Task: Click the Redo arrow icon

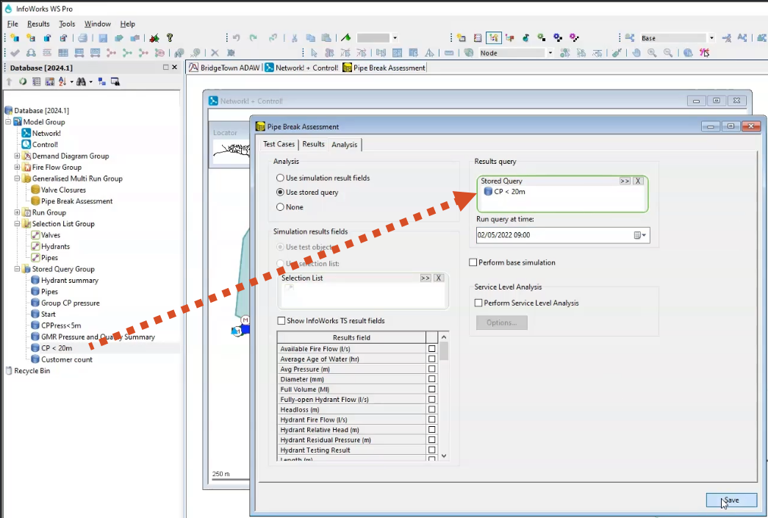Action: [254, 37]
